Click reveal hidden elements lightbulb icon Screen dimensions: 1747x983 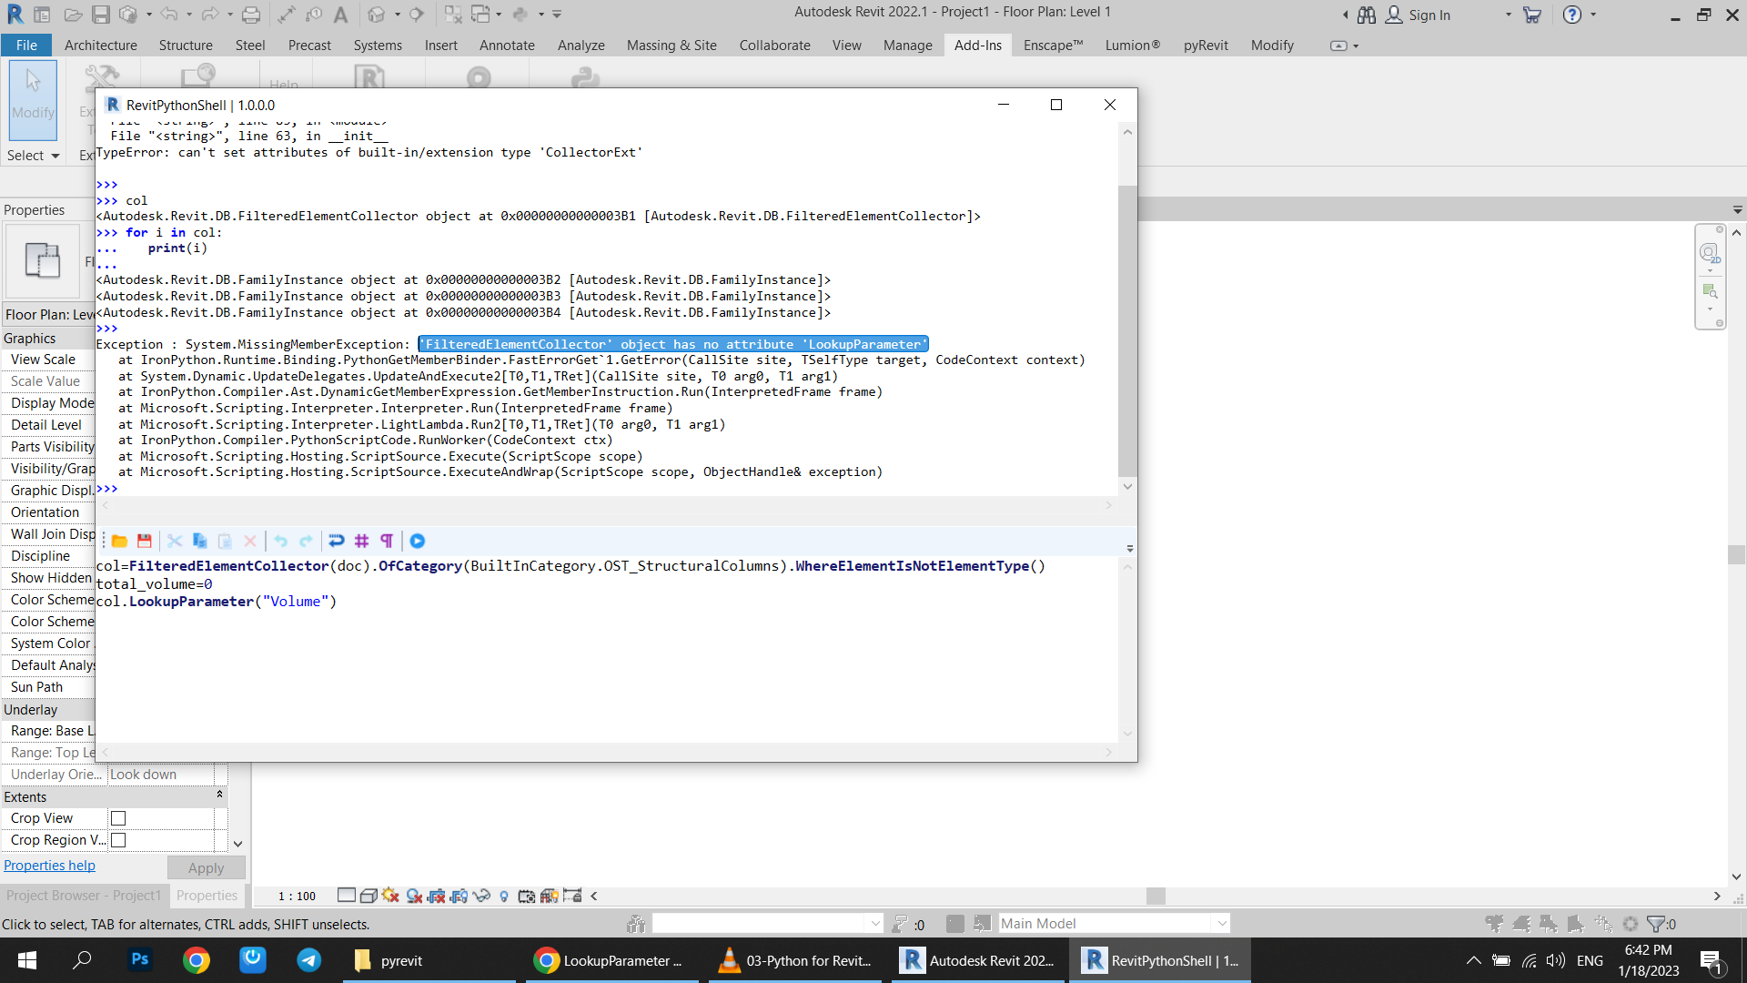click(504, 896)
